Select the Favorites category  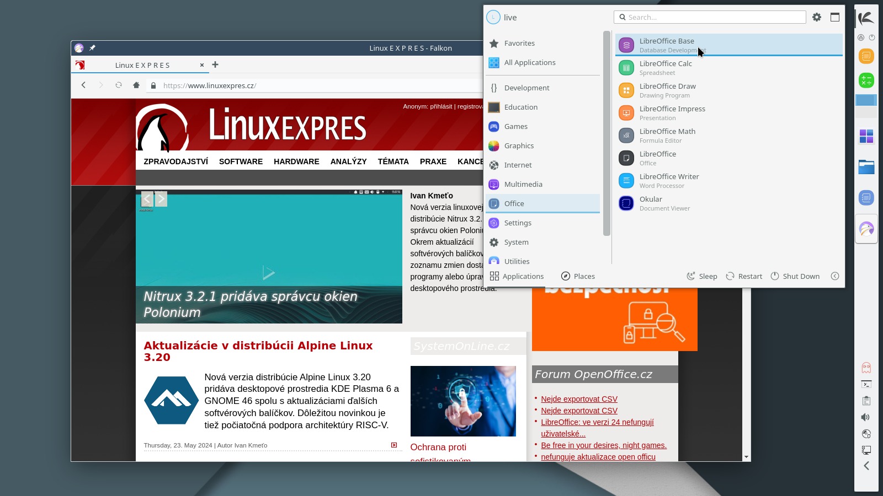[x=542, y=43]
